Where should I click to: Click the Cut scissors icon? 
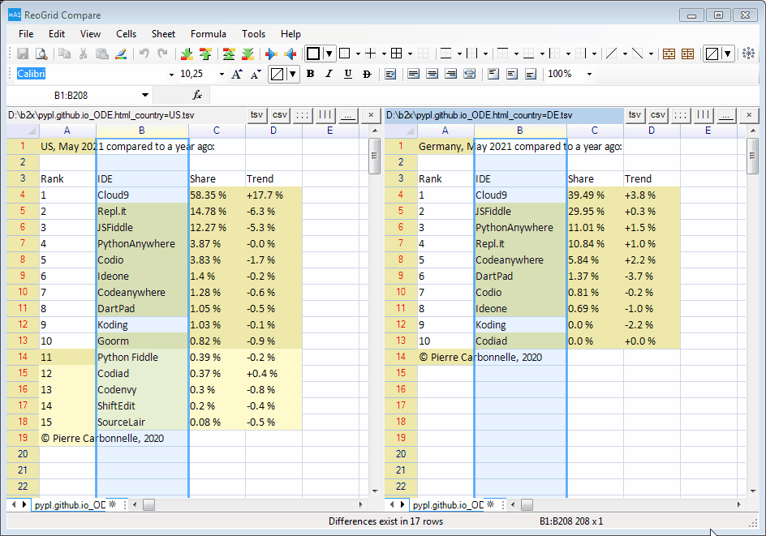(83, 54)
